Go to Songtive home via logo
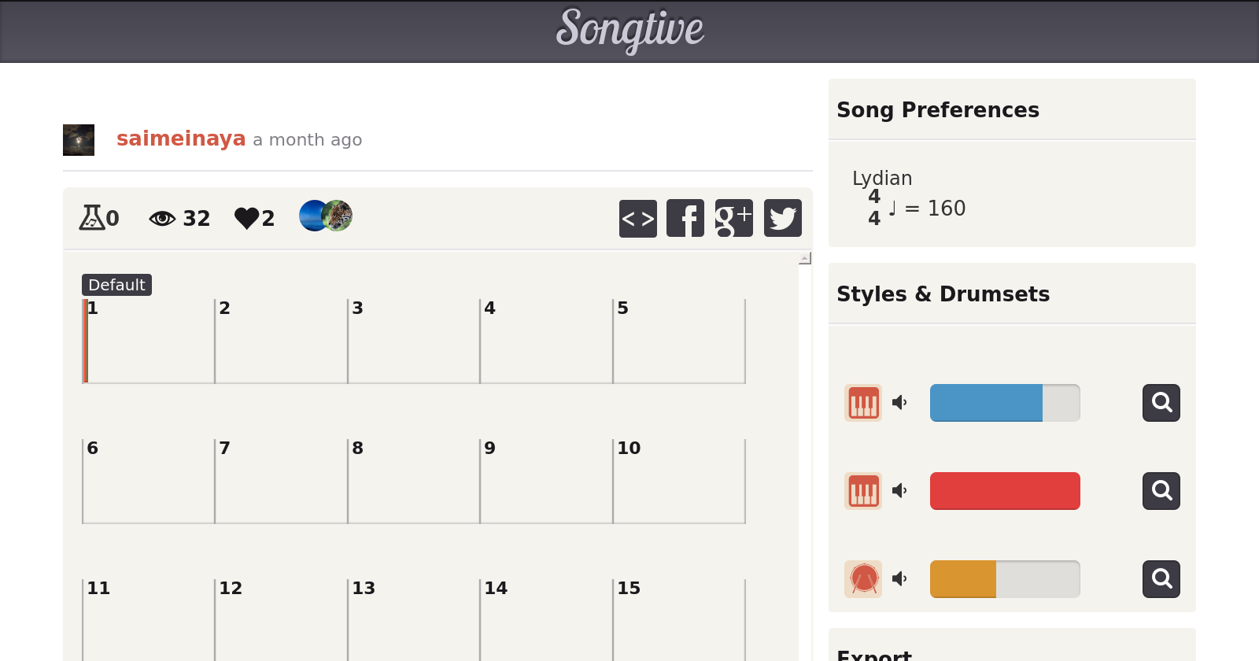Screen dimensions: 1259x661 coord(629,30)
